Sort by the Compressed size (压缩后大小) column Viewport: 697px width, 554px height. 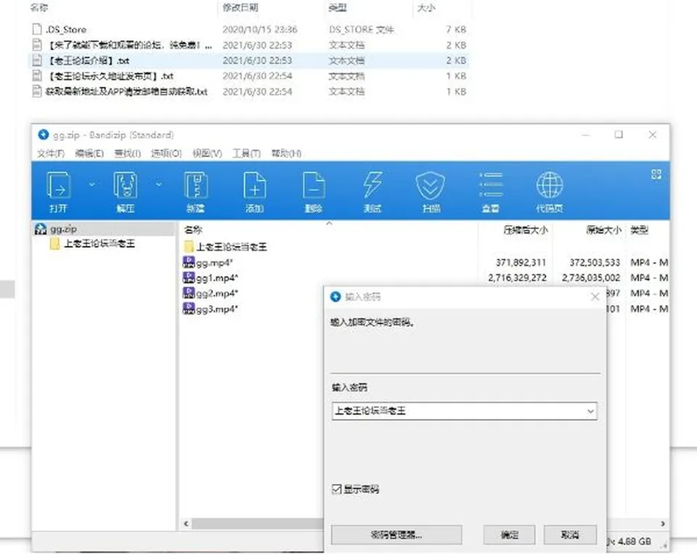[x=525, y=230]
